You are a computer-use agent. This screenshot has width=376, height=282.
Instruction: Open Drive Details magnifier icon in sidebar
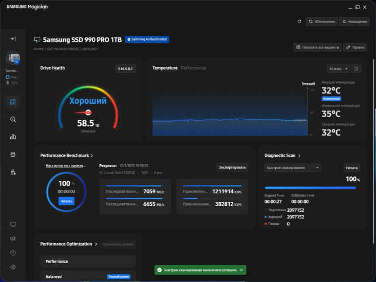[x=13, y=119]
